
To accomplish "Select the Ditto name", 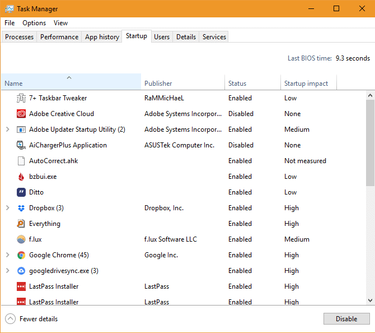I will [36, 192].
